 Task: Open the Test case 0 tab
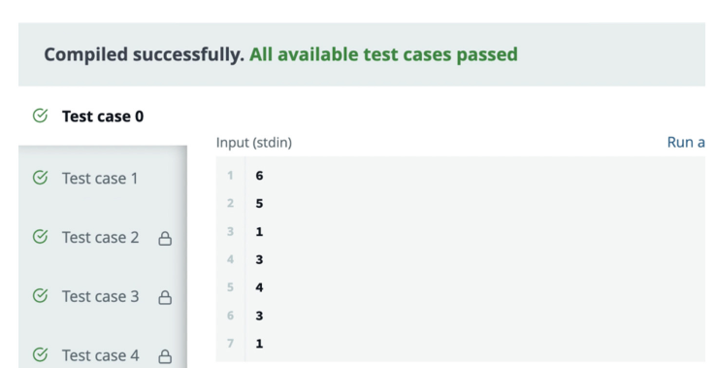(x=103, y=117)
